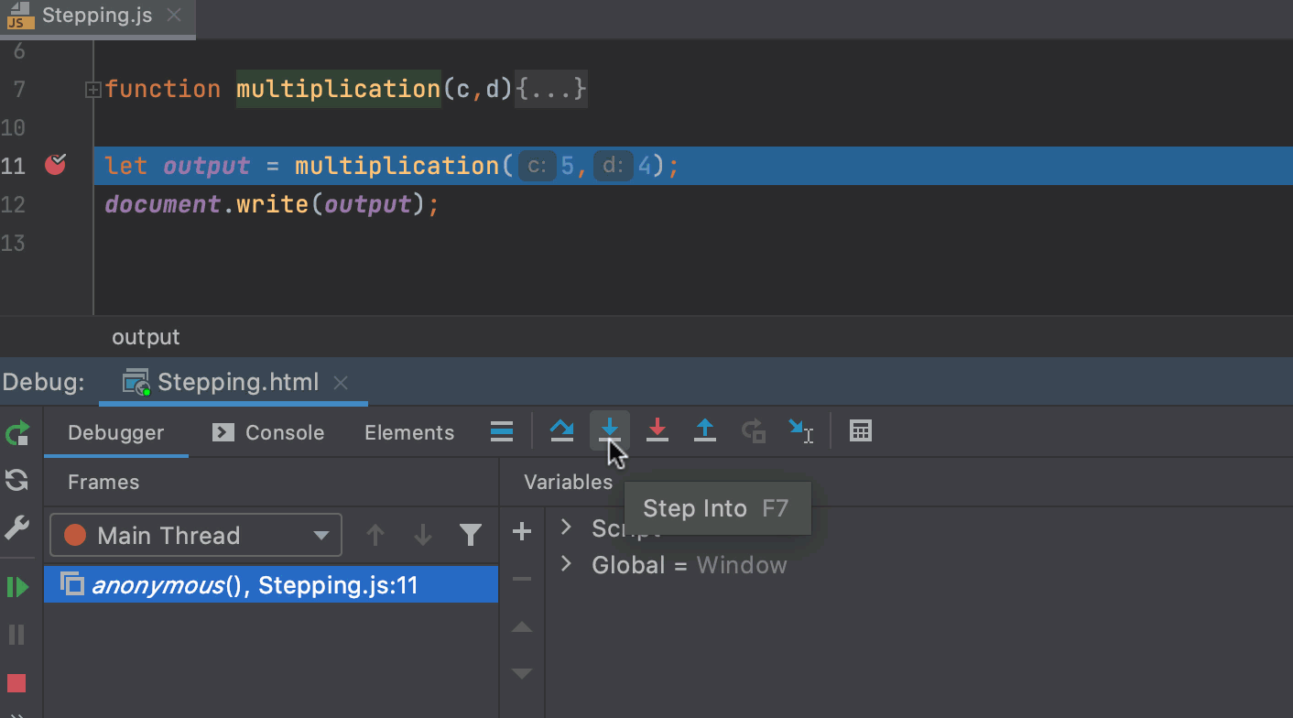This screenshot has width=1293, height=718.
Task: Click the Frames filter funnel icon
Action: [471, 535]
